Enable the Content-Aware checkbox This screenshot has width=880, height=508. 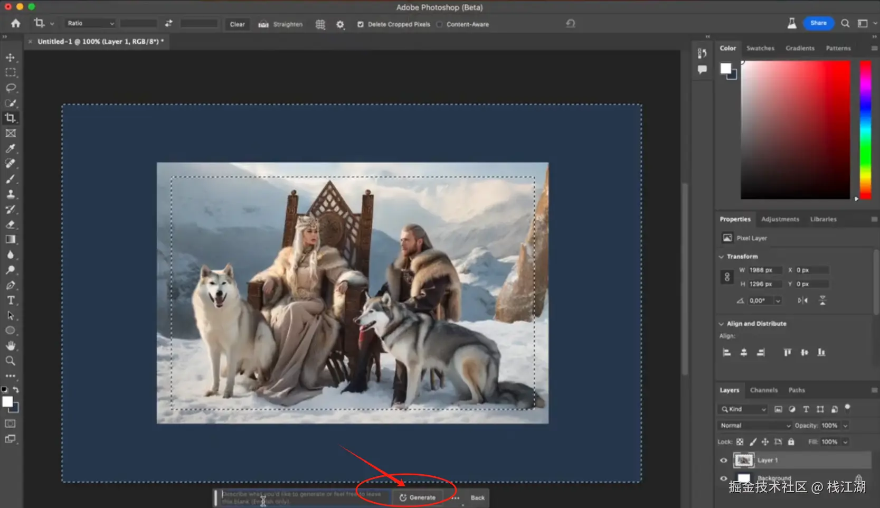point(439,24)
